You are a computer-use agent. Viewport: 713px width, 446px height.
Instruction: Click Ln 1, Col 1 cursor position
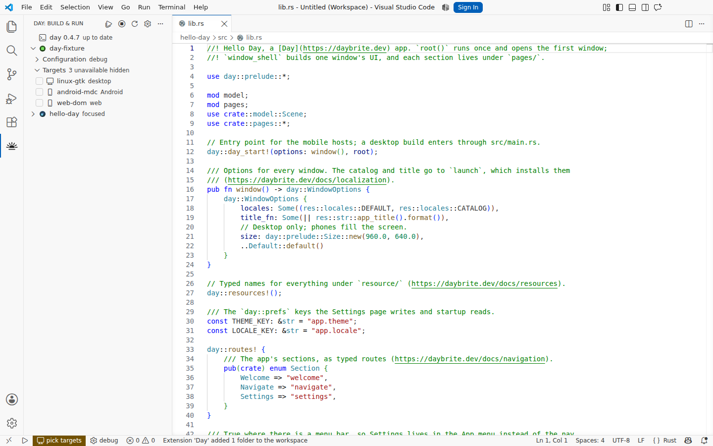(x=552, y=441)
